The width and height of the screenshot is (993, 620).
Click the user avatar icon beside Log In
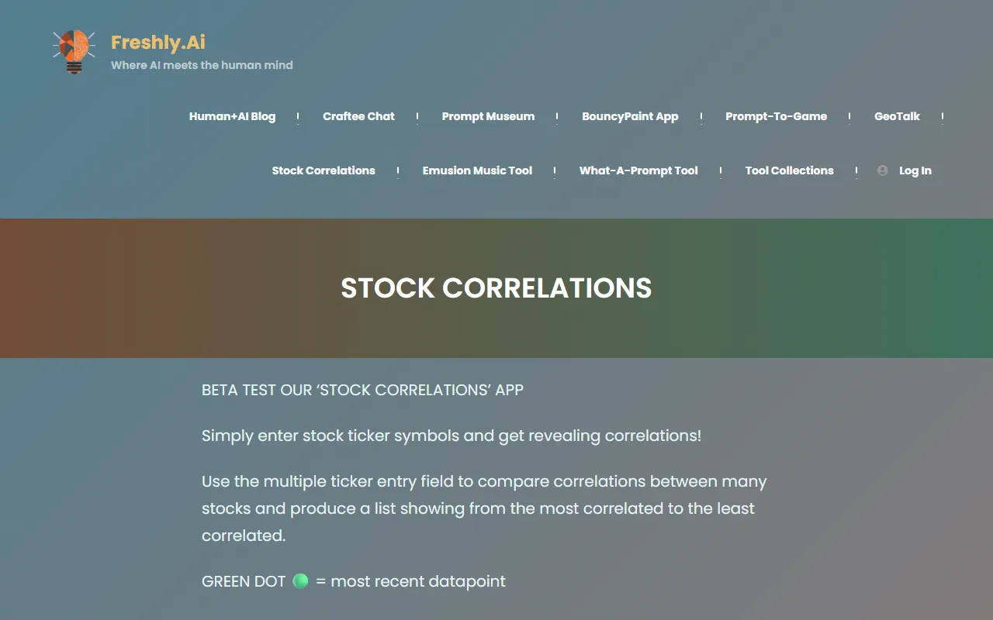point(882,170)
